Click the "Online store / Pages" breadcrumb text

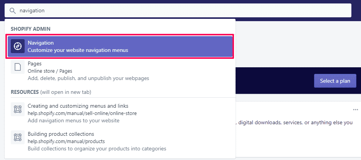50,71
